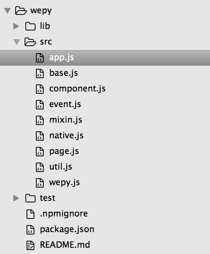Click the blank file icon beside .npmignore
Screen dimensions: 210x254
(30, 214)
